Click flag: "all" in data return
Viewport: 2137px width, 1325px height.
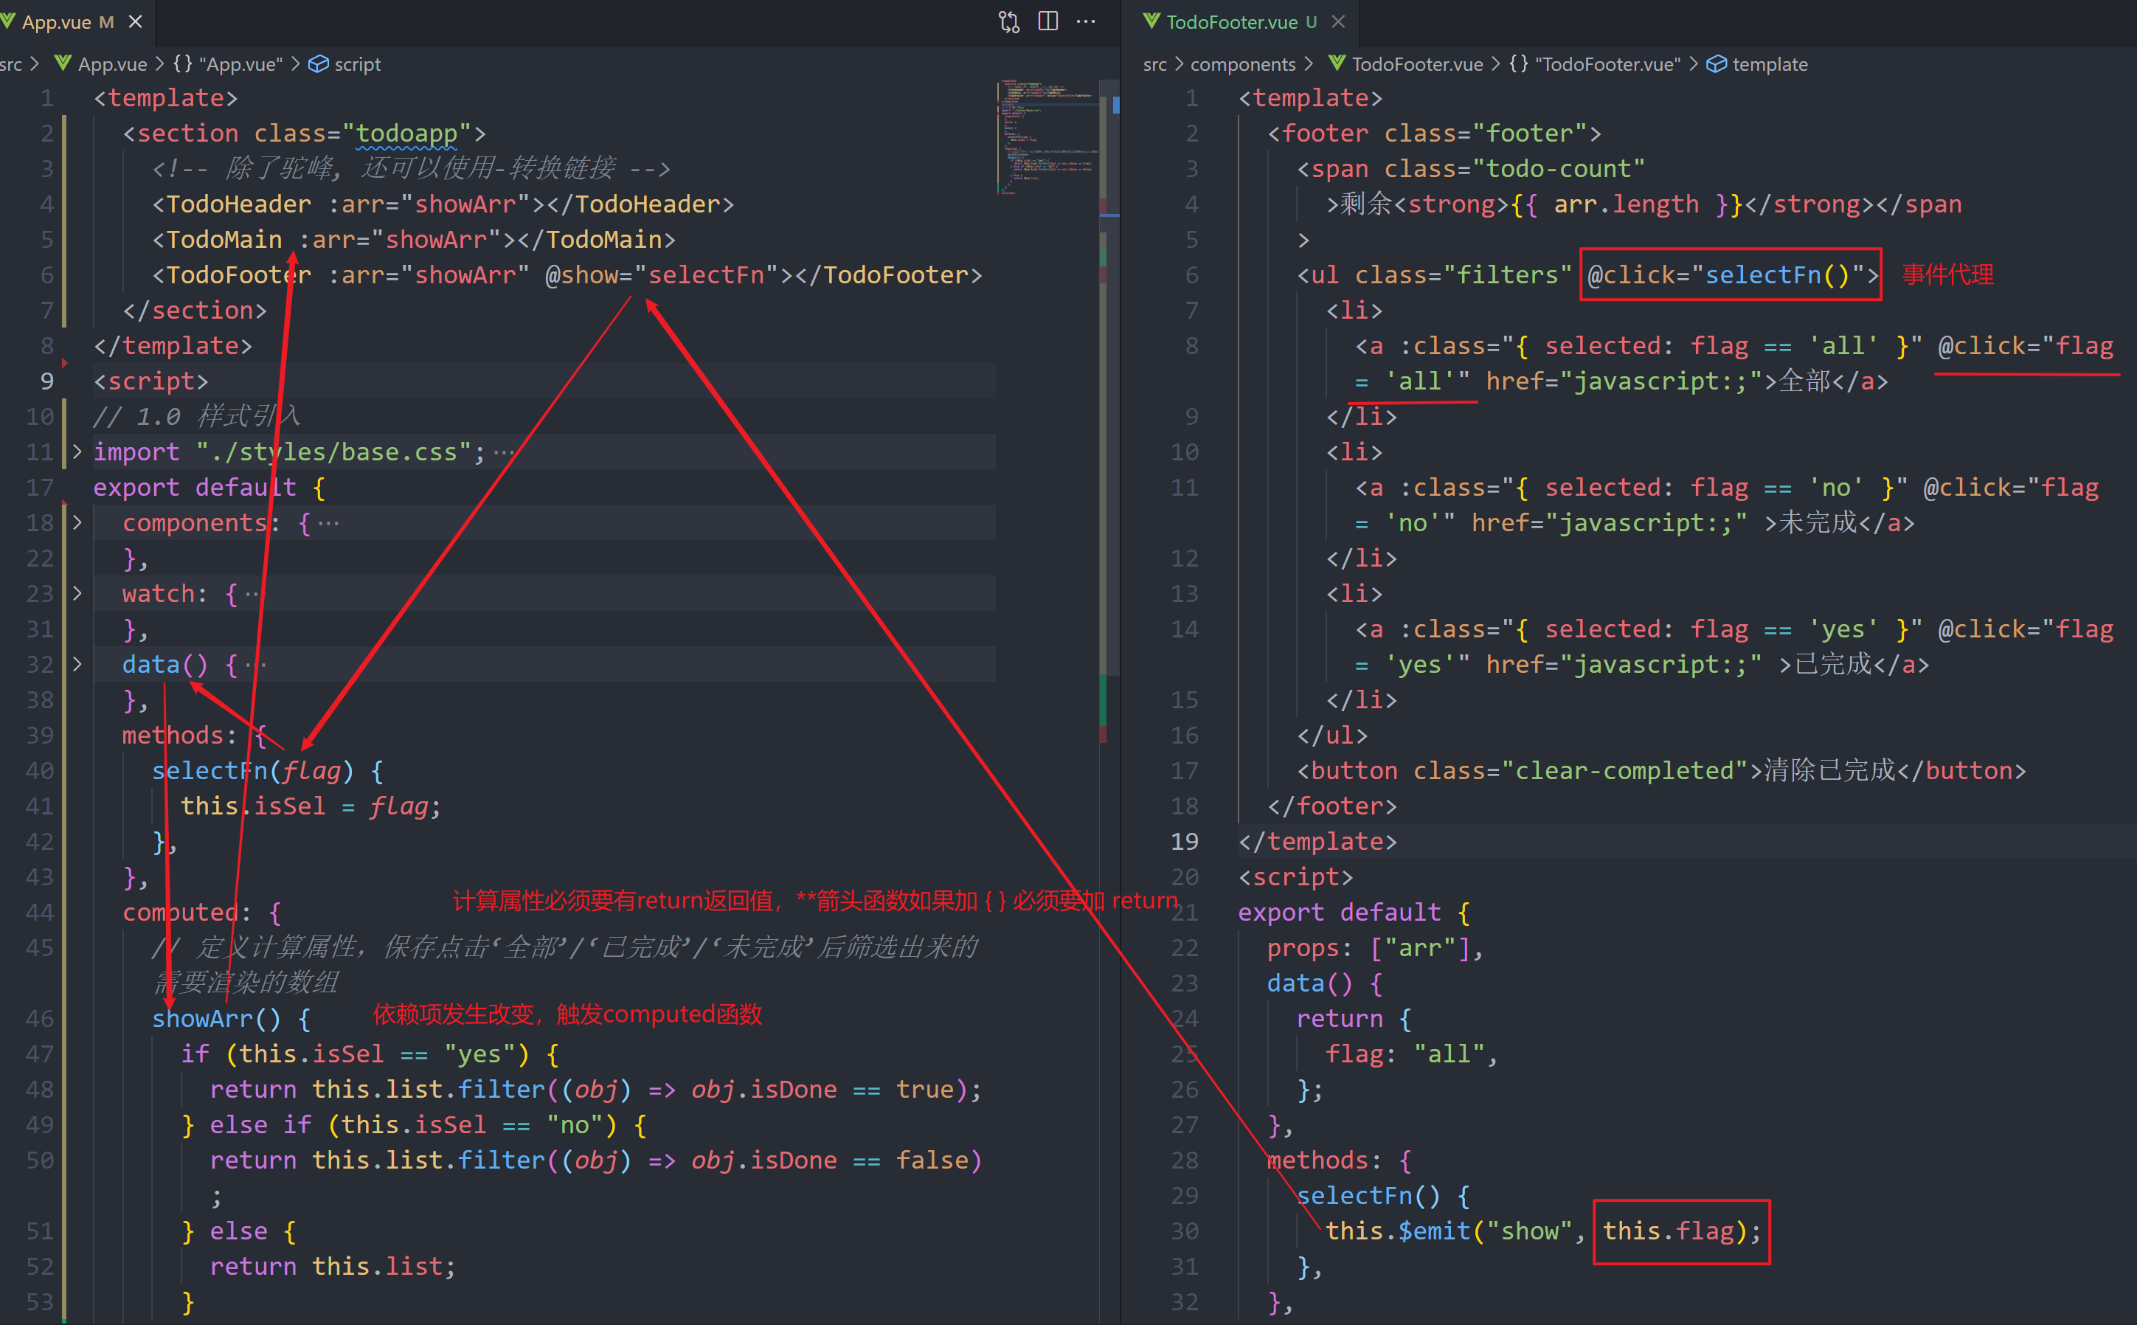click(1410, 1054)
